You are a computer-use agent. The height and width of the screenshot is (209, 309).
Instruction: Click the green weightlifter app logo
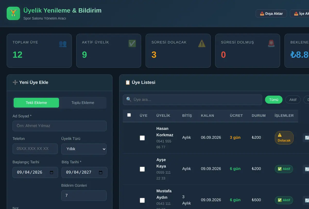coord(13,13)
